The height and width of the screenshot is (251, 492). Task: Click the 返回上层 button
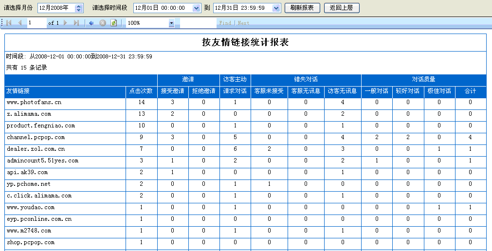(342, 8)
